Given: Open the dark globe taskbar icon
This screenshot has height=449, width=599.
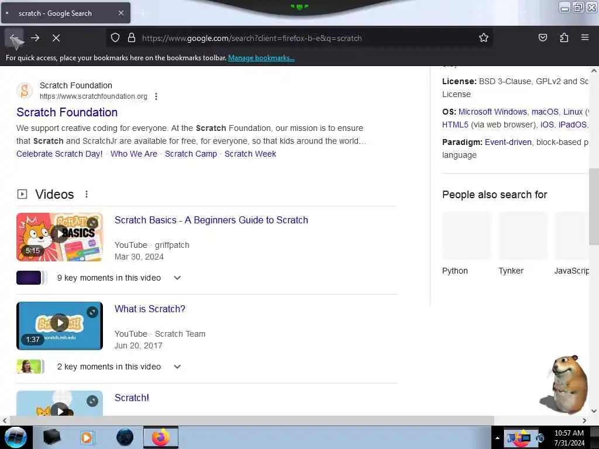Looking at the screenshot, I should 125,437.
